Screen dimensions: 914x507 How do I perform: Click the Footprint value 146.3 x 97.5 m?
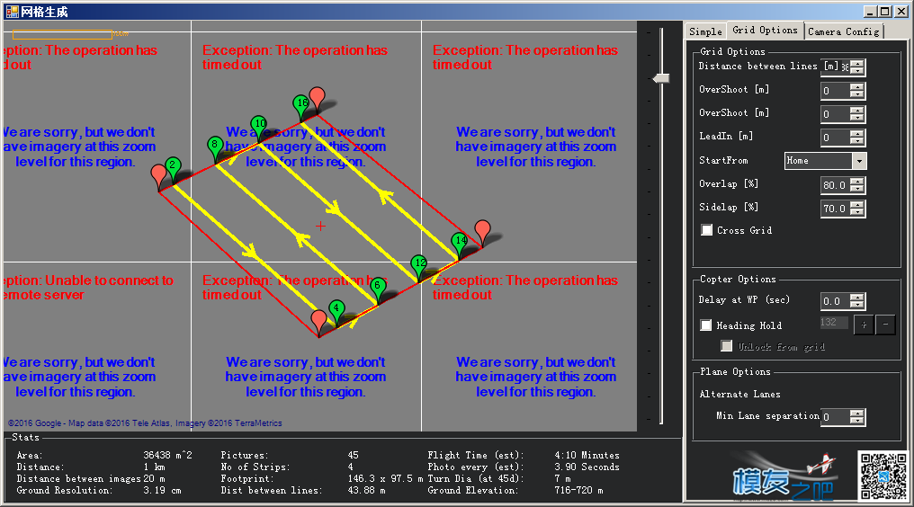coord(385,478)
